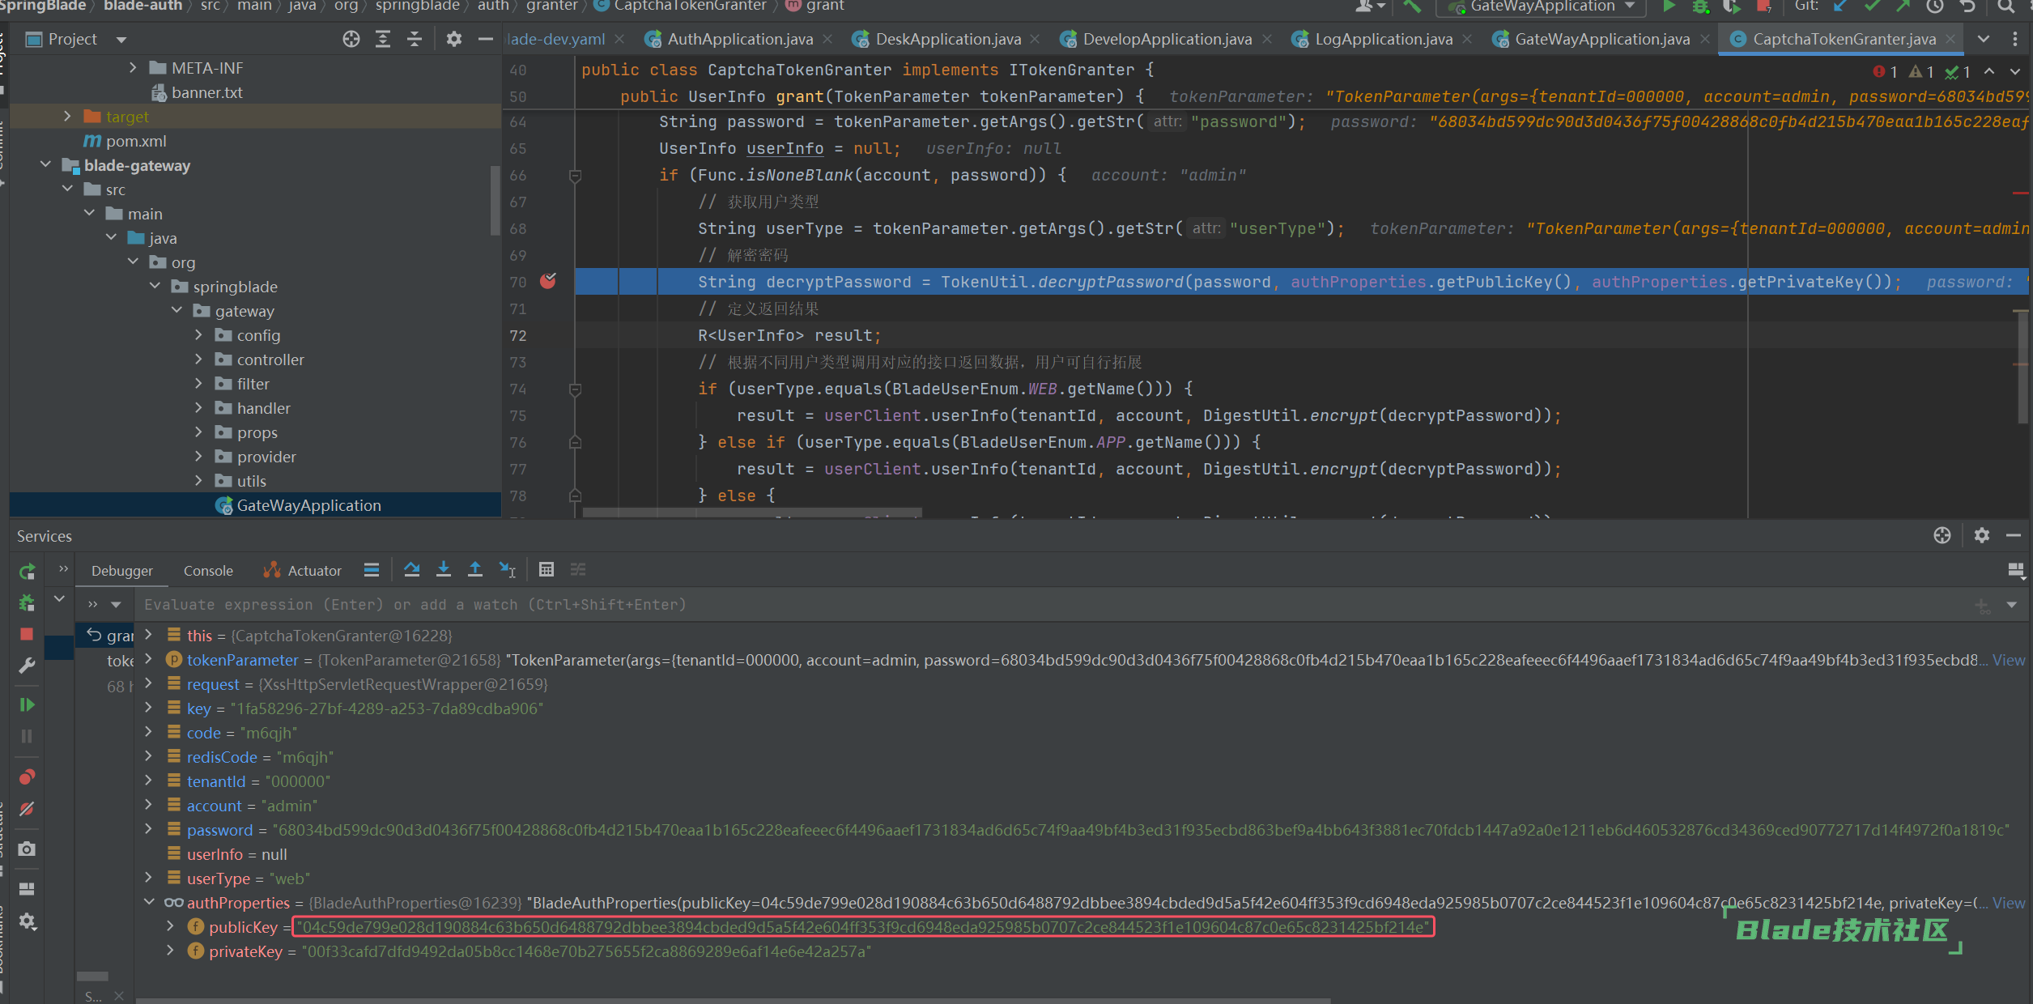Screen dimensions: 2033x1004
Task: Click Select Opened File target icon in Project panel
Action: 351,39
